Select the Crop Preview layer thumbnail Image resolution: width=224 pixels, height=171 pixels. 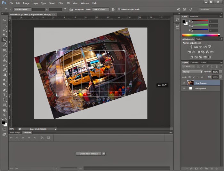click(190, 83)
